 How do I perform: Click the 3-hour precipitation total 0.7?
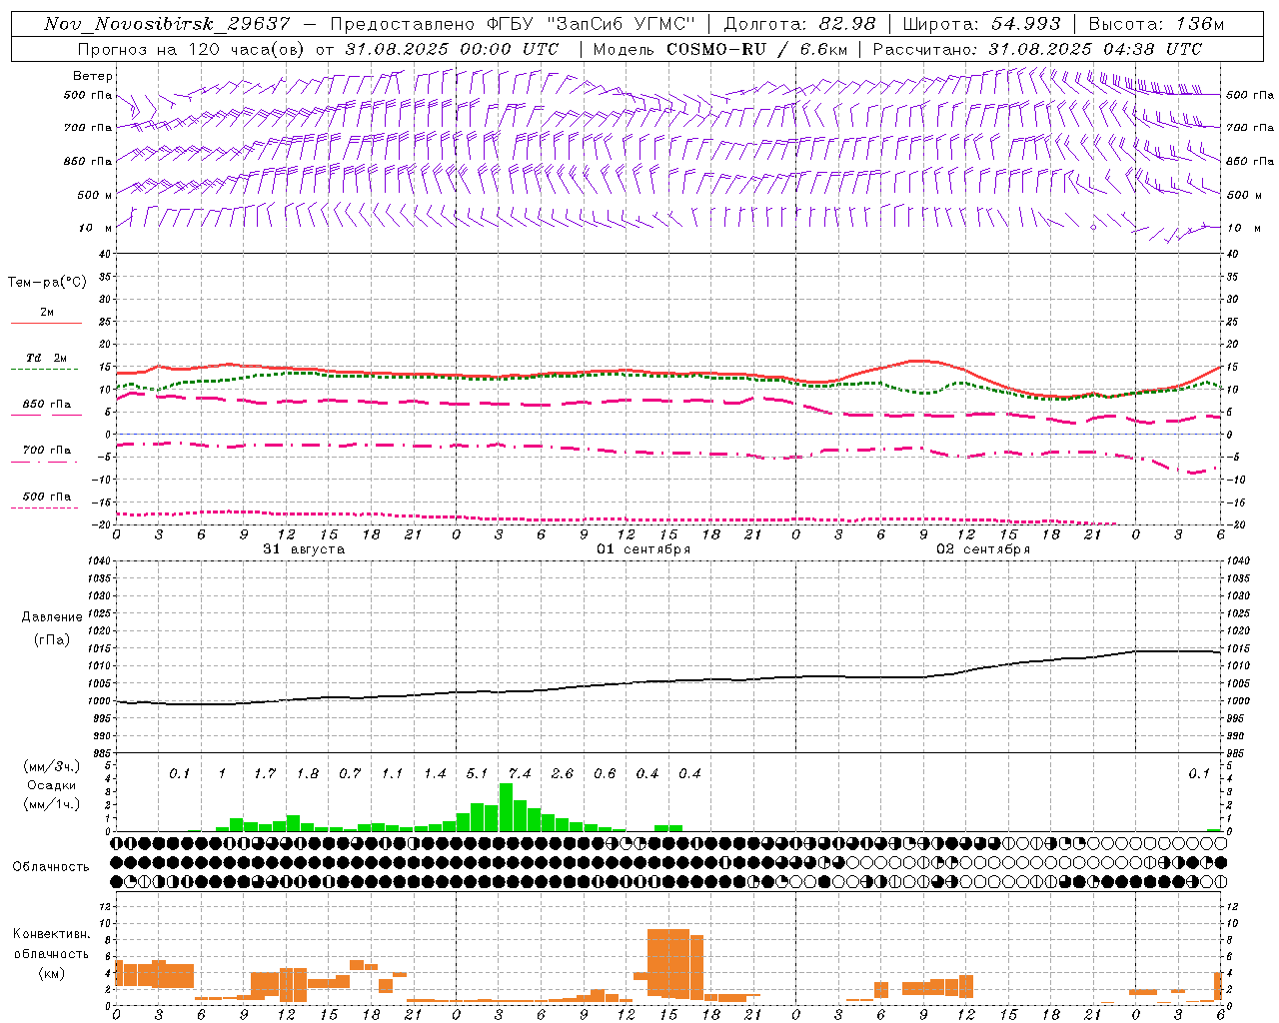[x=350, y=773]
